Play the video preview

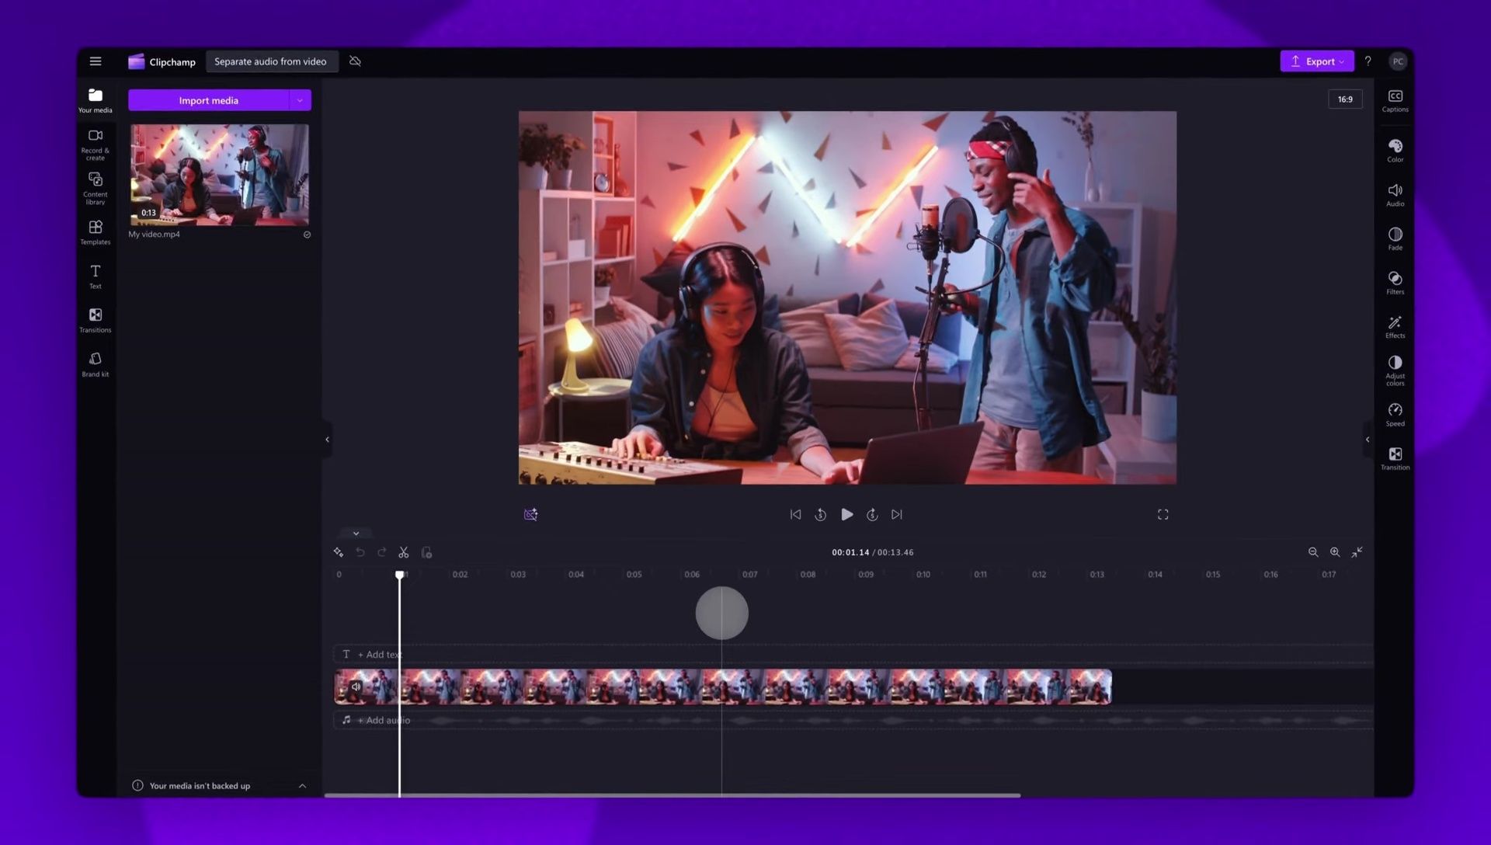tap(847, 514)
